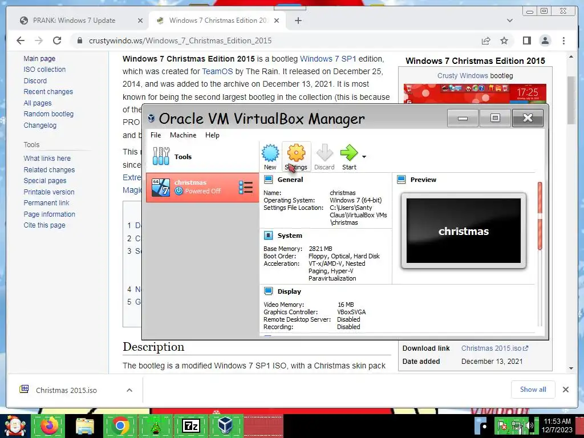Open a new Chrome tab
The image size is (584, 438).
point(298,21)
